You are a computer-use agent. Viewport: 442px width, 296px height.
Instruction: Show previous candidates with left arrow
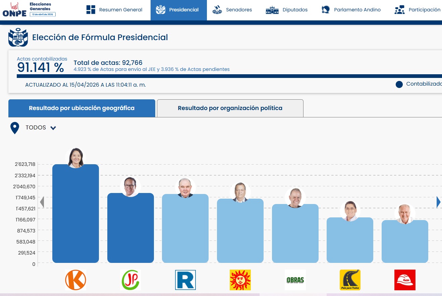coord(42,202)
